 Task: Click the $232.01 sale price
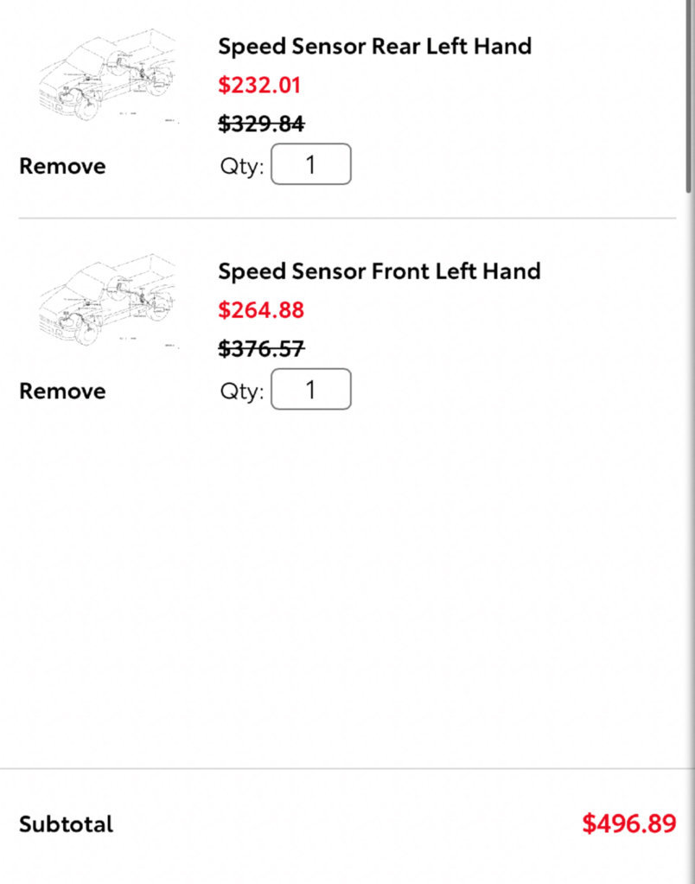click(259, 86)
